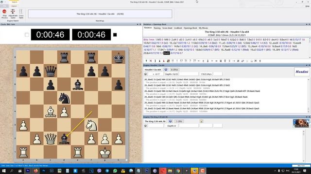Click the Houdini kN/s speed value

206,74
